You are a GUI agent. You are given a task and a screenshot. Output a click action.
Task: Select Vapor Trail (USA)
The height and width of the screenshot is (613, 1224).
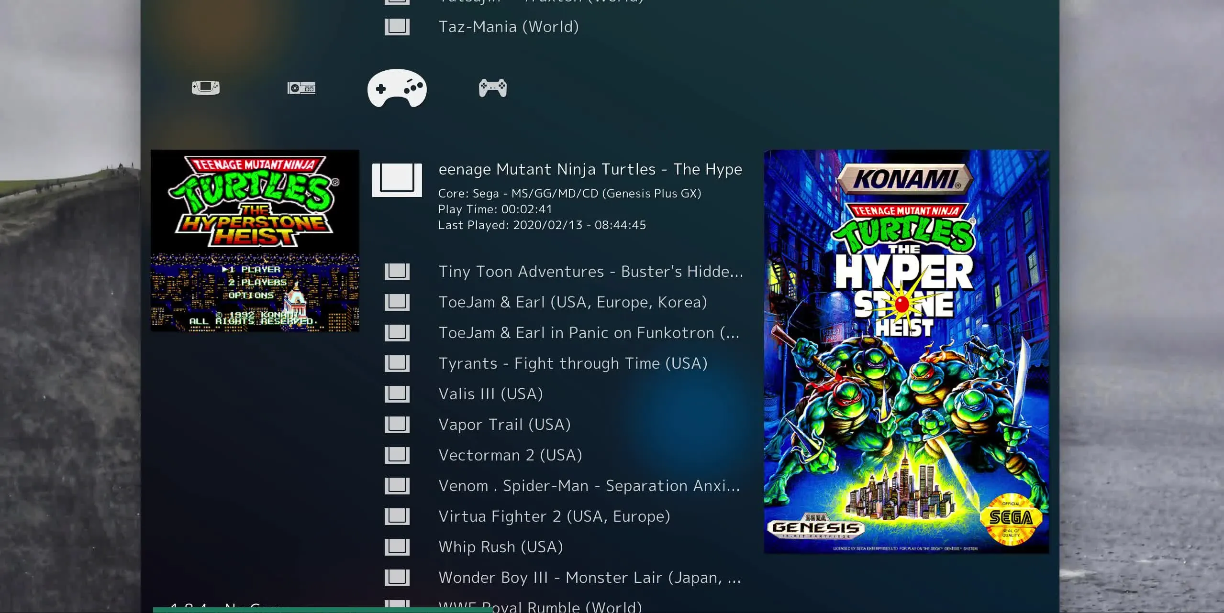coord(505,425)
